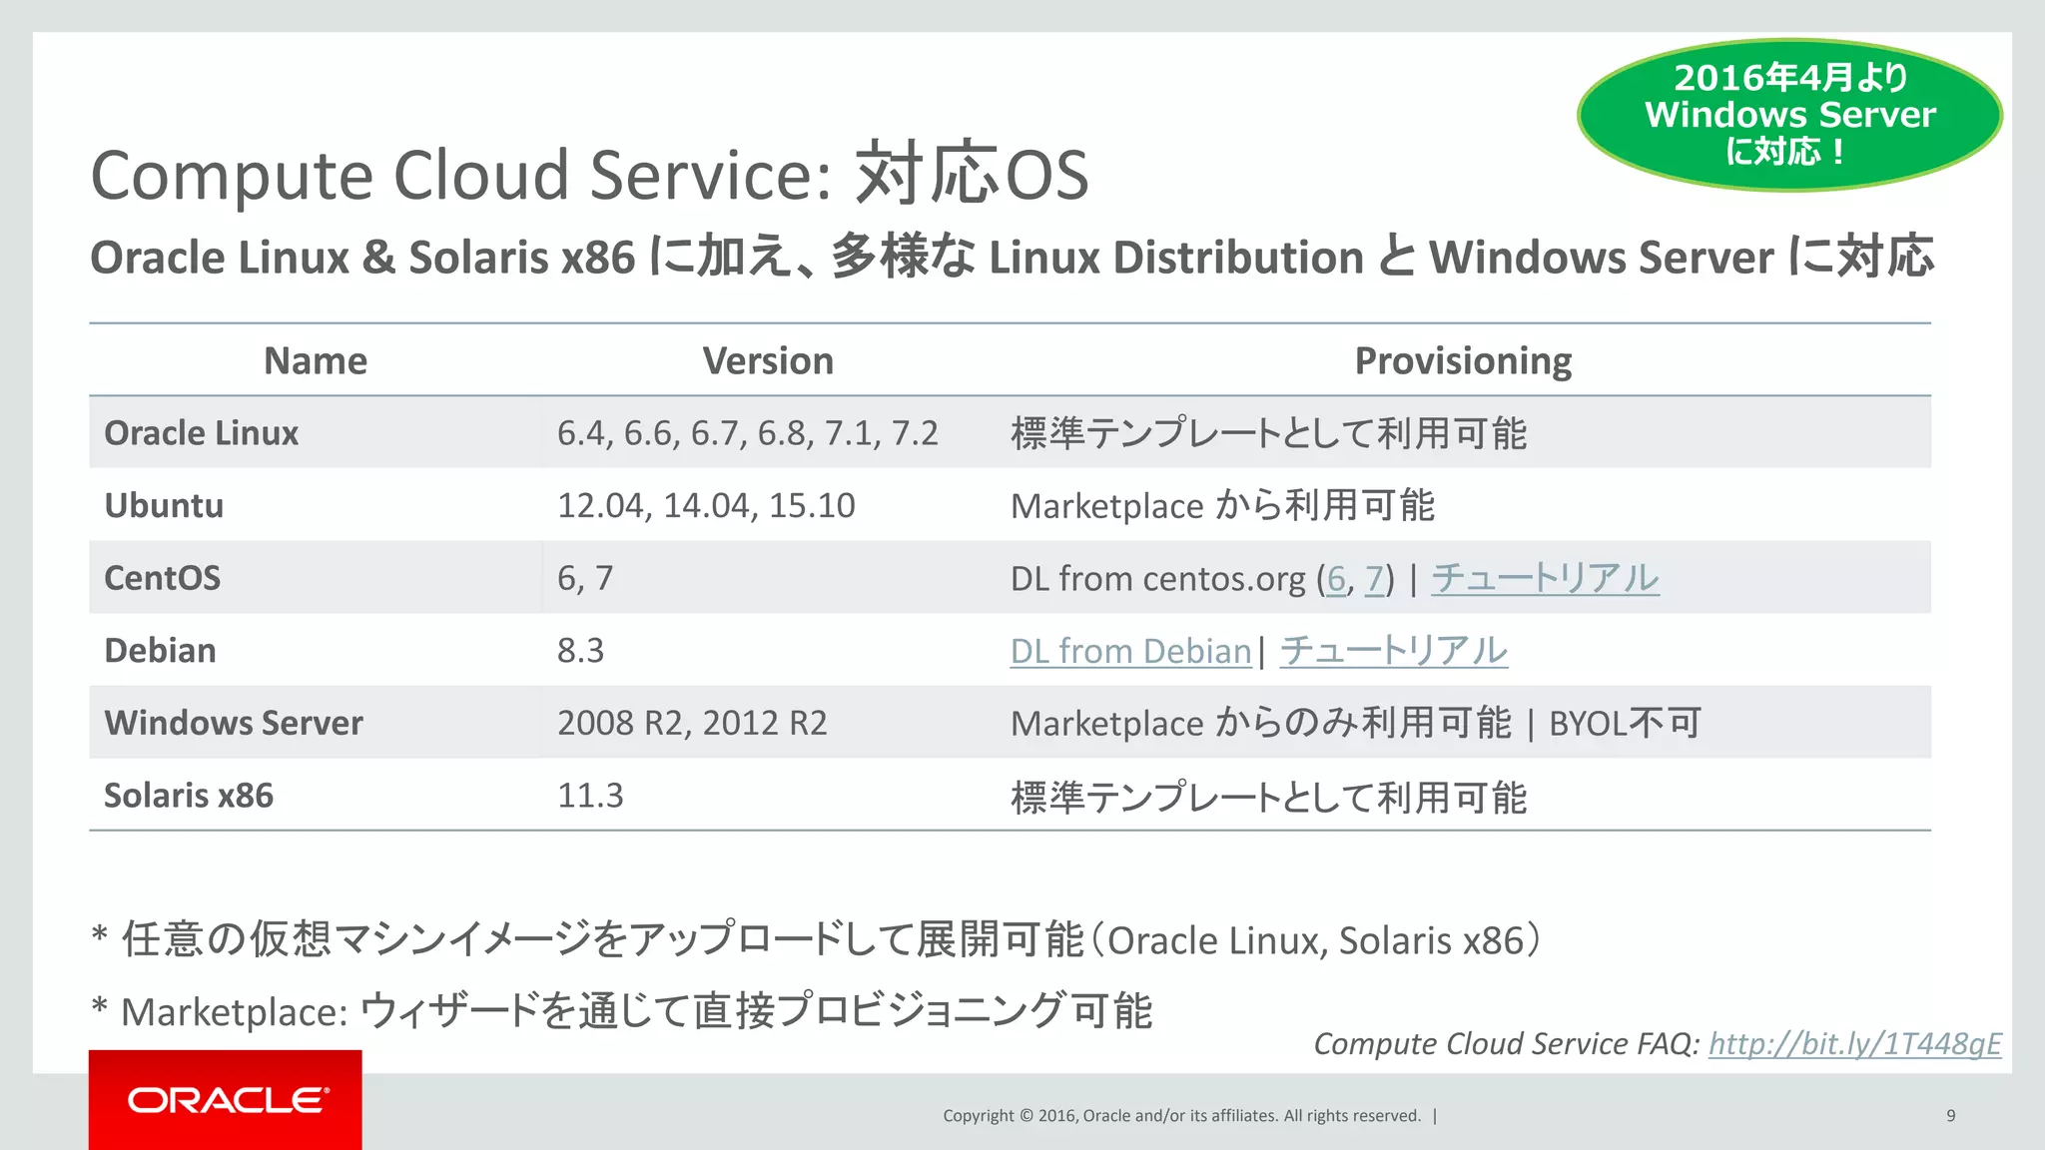Open the CentOS 7 download link
The image size is (2045, 1150).
[x=1375, y=579]
